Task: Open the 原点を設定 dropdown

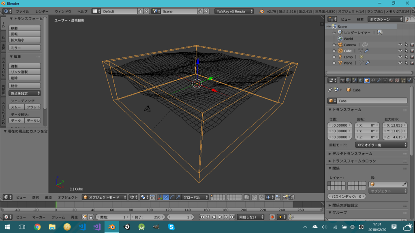Action: click(x=25, y=93)
